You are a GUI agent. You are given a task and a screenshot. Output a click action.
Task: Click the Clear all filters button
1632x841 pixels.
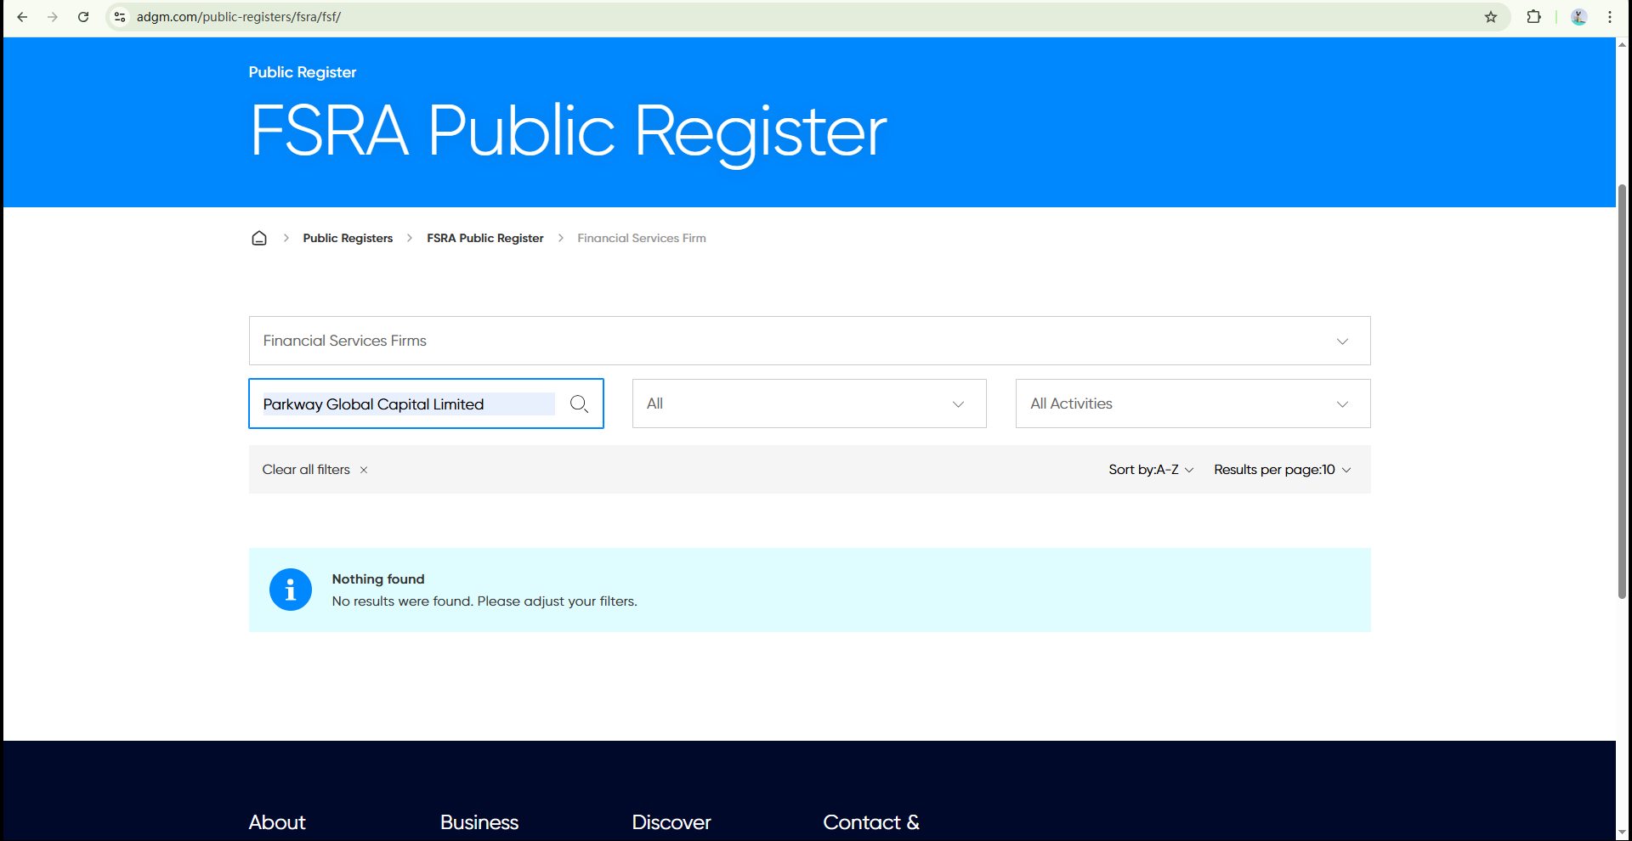[306, 470]
